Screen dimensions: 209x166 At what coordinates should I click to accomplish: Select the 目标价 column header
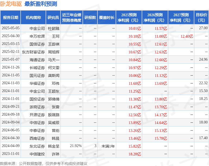coord(201,17)
